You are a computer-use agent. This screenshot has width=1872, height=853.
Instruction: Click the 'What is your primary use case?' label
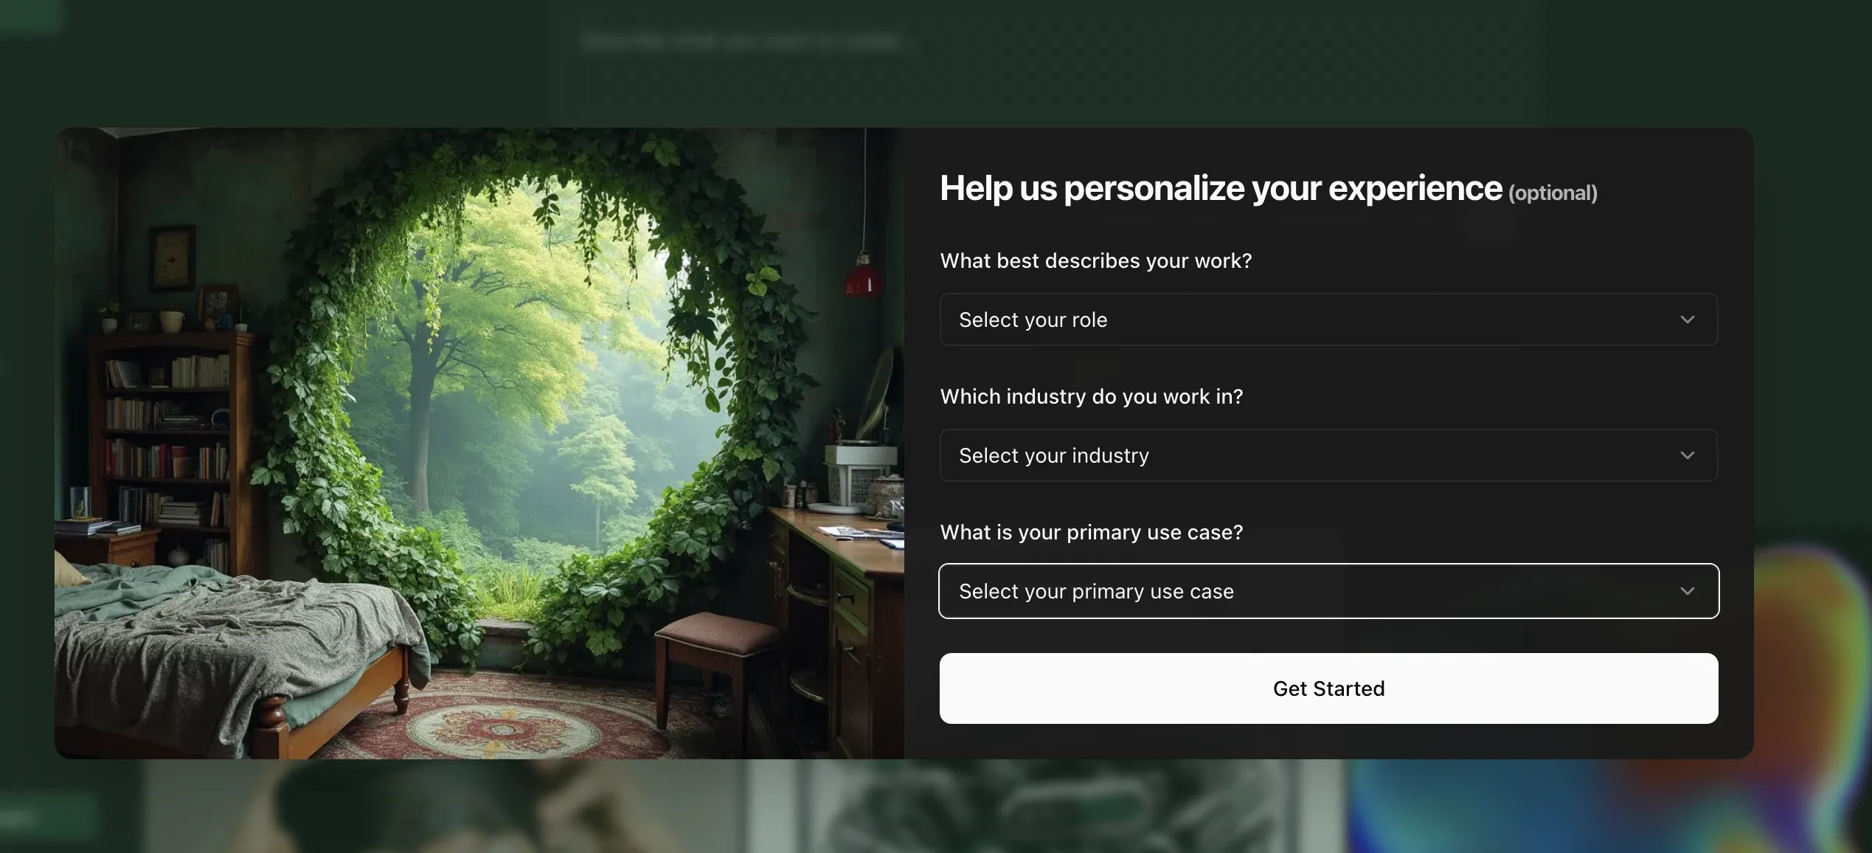point(1092,532)
